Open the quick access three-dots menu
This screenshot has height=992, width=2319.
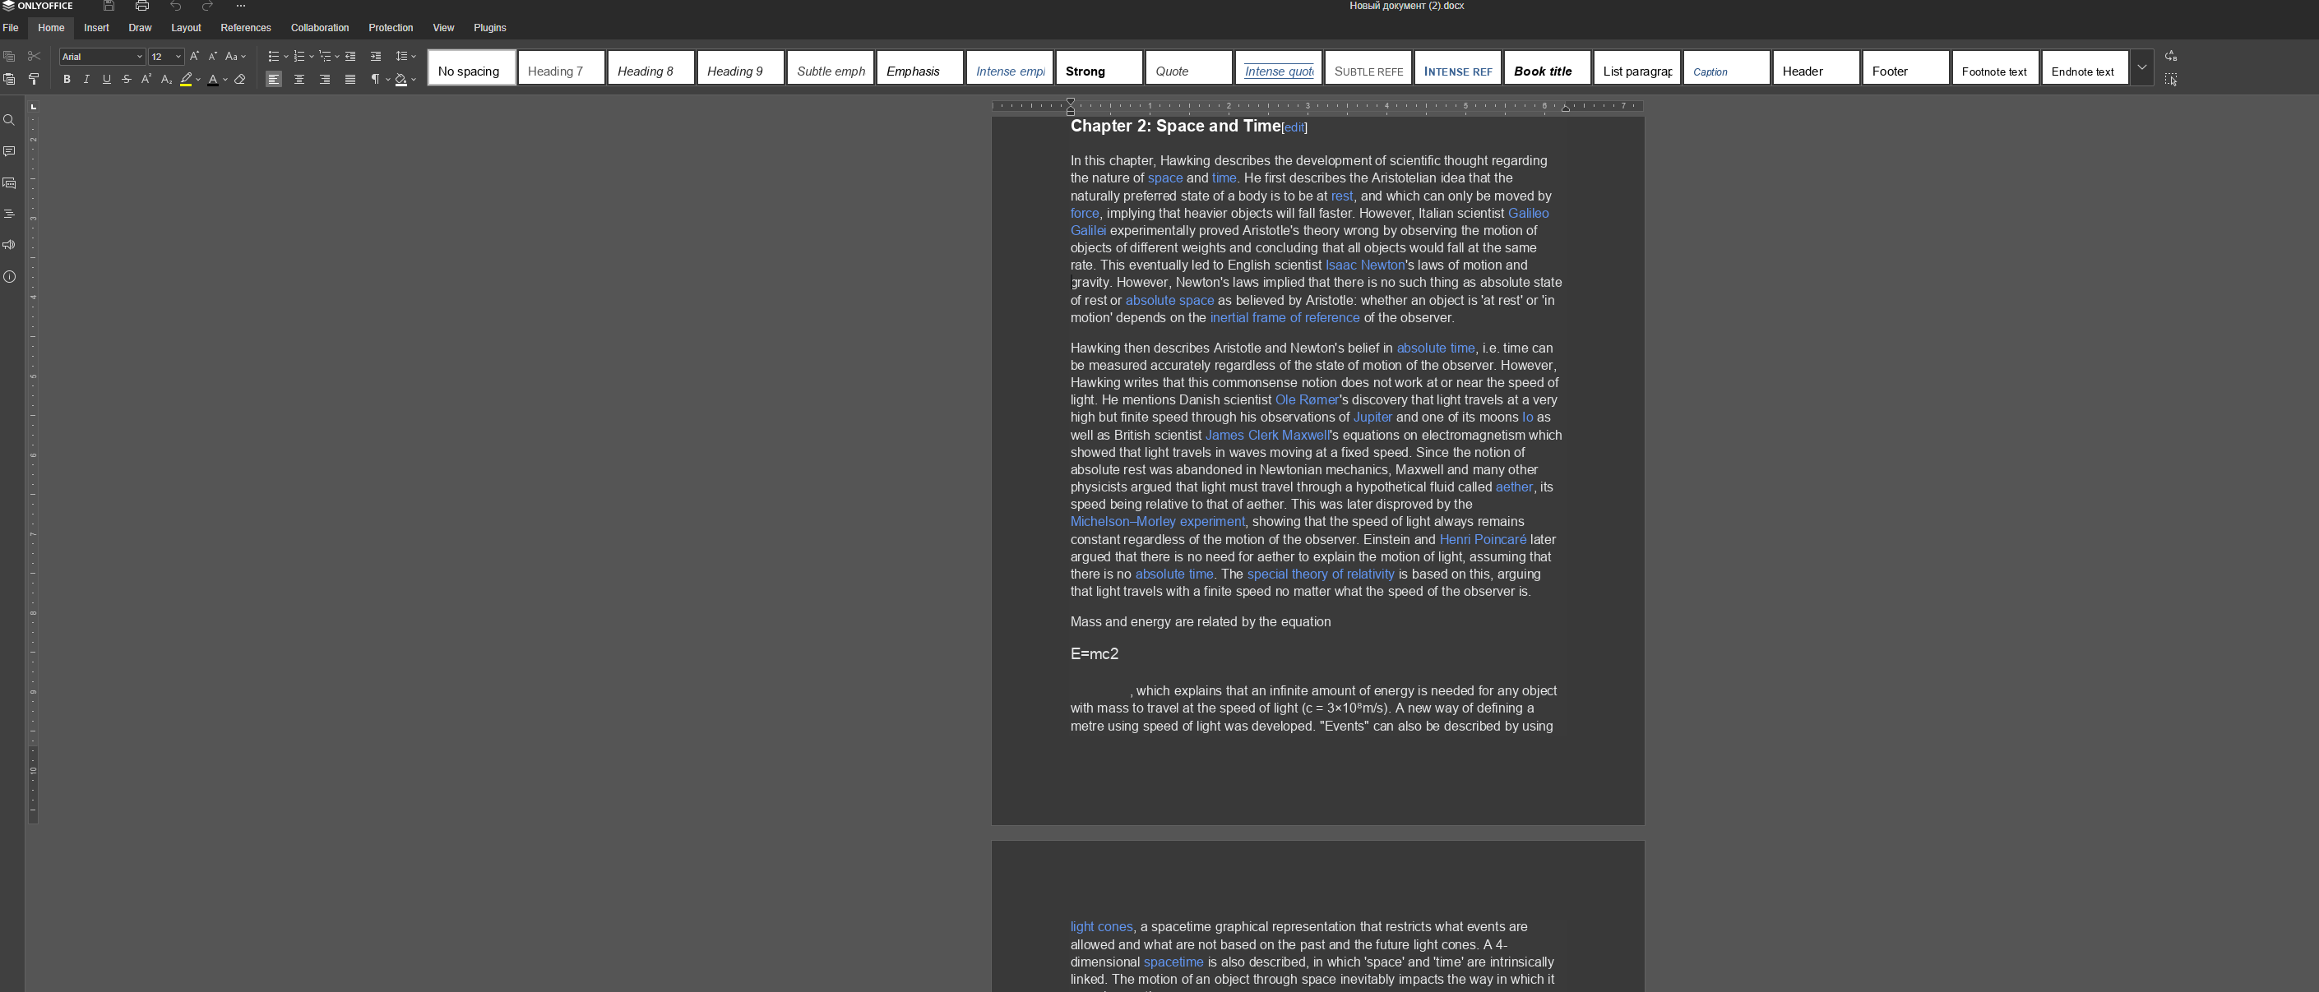[240, 7]
